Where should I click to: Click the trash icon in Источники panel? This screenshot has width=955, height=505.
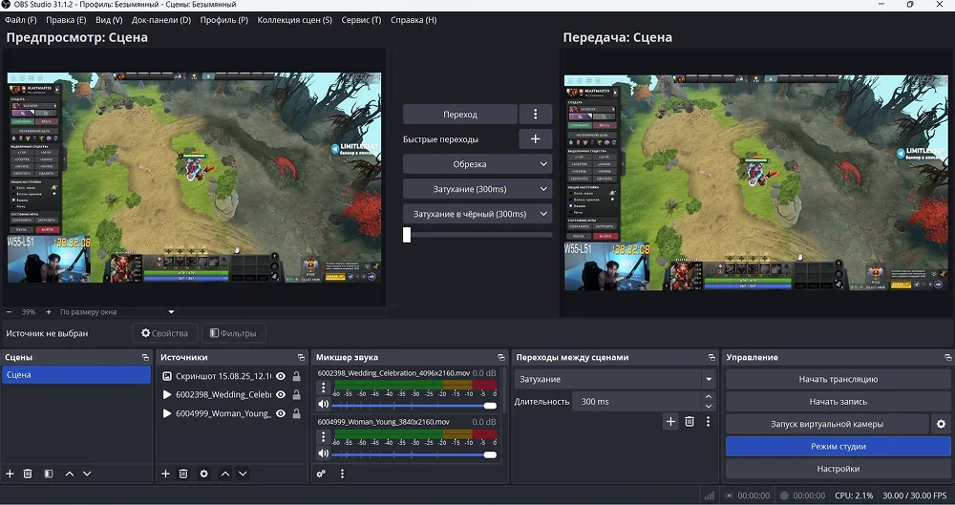[x=183, y=473]
